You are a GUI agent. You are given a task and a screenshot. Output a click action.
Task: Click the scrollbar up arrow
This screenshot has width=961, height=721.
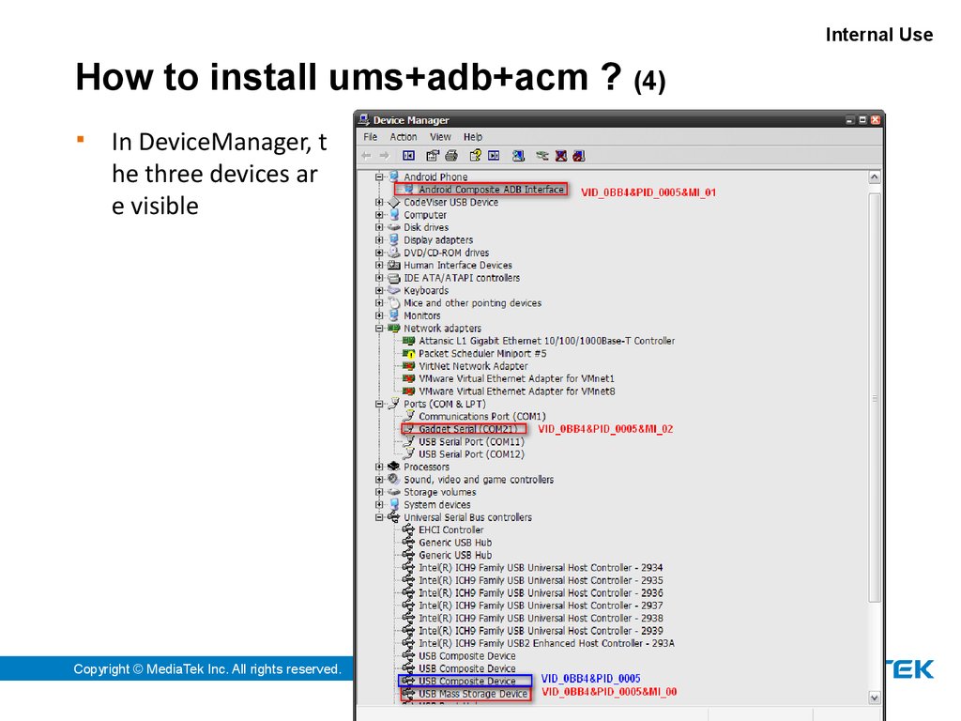(875, 177)
